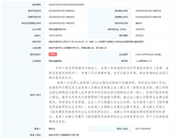Click the starting price 14618.38万元

[x=56, y=35]
